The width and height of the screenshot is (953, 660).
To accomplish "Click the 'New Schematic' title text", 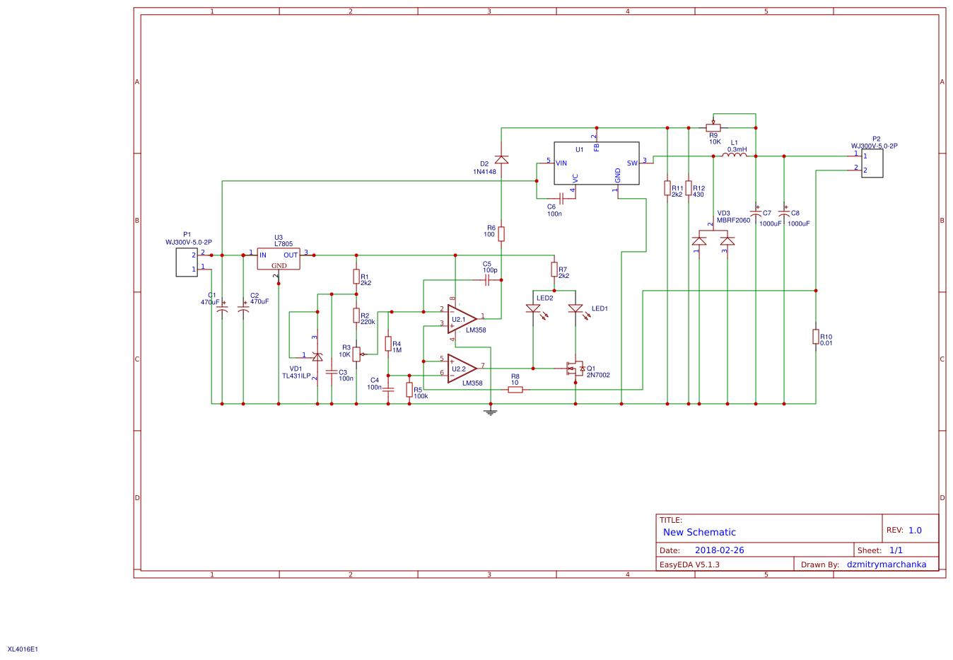I will 699,533.
